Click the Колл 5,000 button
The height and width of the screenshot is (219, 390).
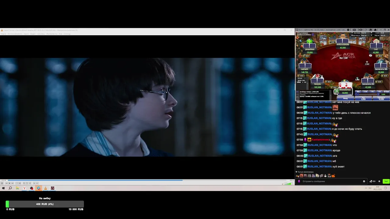pyautogui.click(x=363, y=98)
